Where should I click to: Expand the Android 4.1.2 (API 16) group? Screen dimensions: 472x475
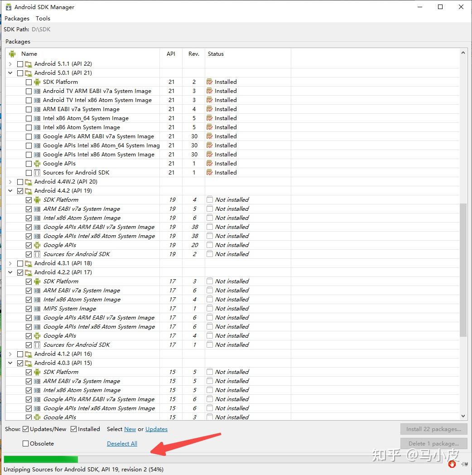[10, 354]
